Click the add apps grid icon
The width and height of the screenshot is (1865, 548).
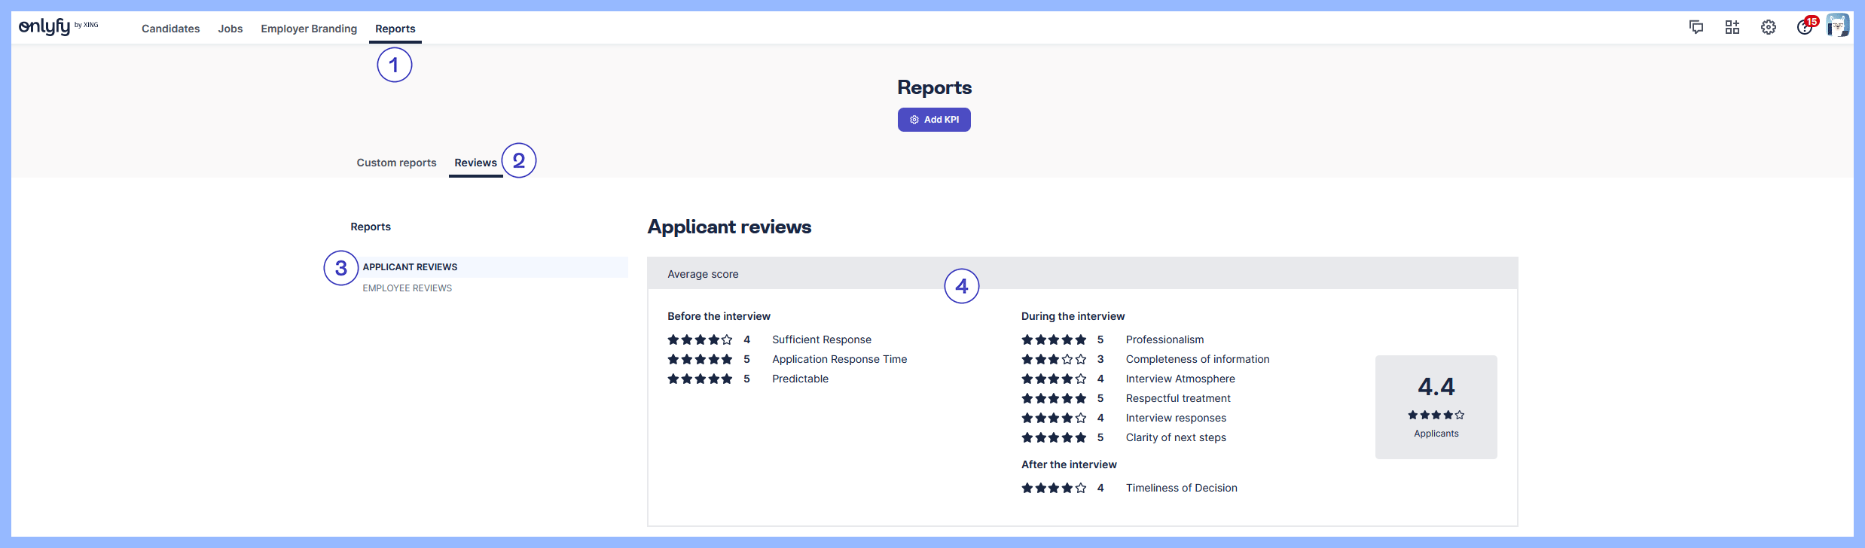tap(1732, 28)
